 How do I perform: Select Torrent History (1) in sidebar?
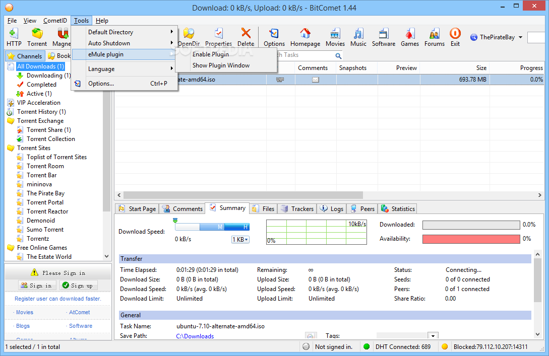pos(41,112)
